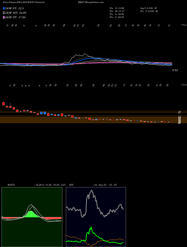Click the highest white price line point on EMA chart

85,54
